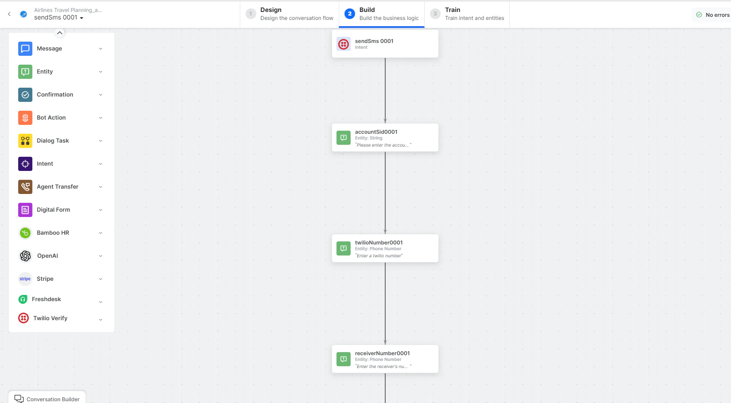731x403 pixels.
Task: Select the Entity node icon
Action: [25, 71]
